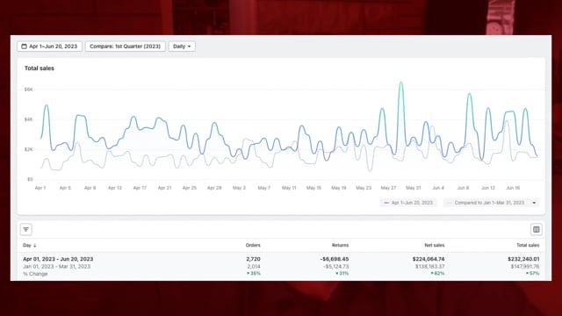Viewport: 562px width, 316px height.
Task: Select the Apr 01, 2023 - Jun 20, 2023 summary row
Action: [281, 266]
